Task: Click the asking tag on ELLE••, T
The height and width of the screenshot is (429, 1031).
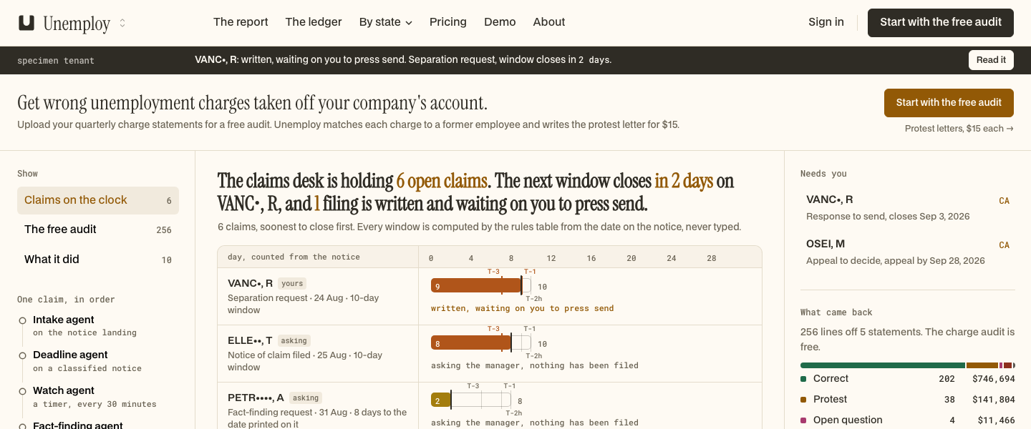Action: tap(294, 341)
